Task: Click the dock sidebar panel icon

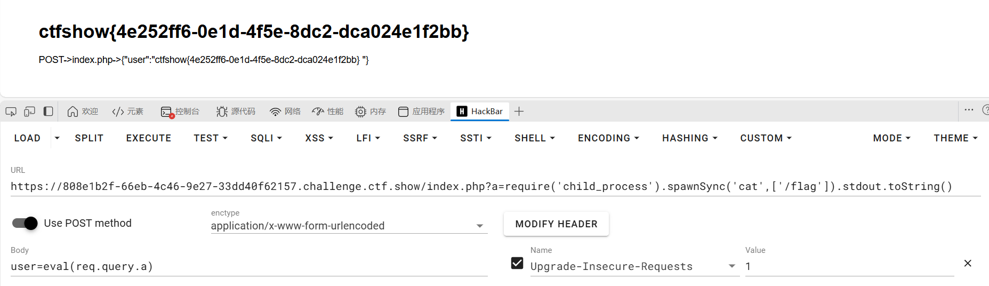Action: 48,112
